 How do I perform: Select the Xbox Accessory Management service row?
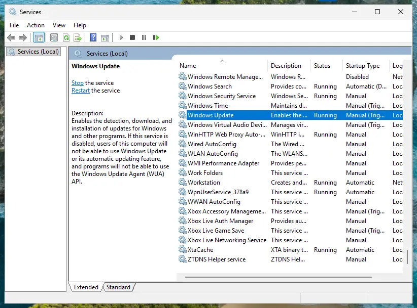coord(290,211)
